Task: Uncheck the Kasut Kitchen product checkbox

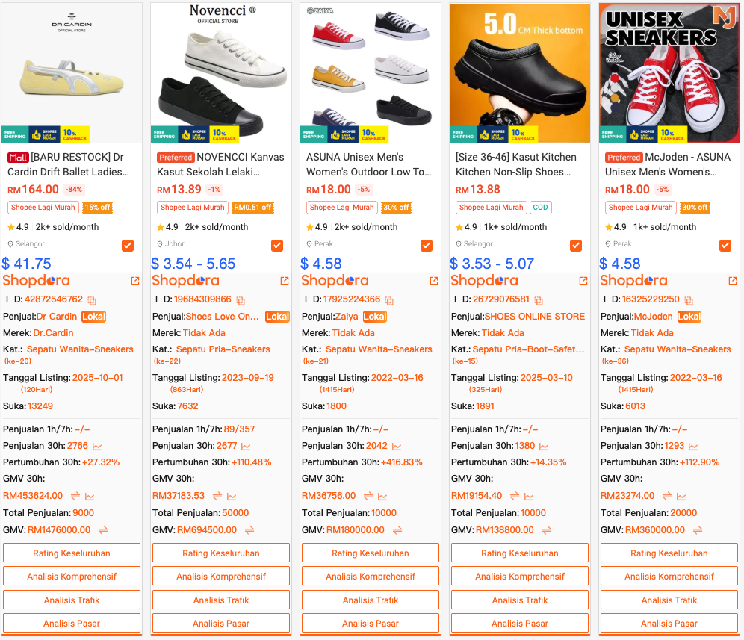Action: (x=576, y=245)
